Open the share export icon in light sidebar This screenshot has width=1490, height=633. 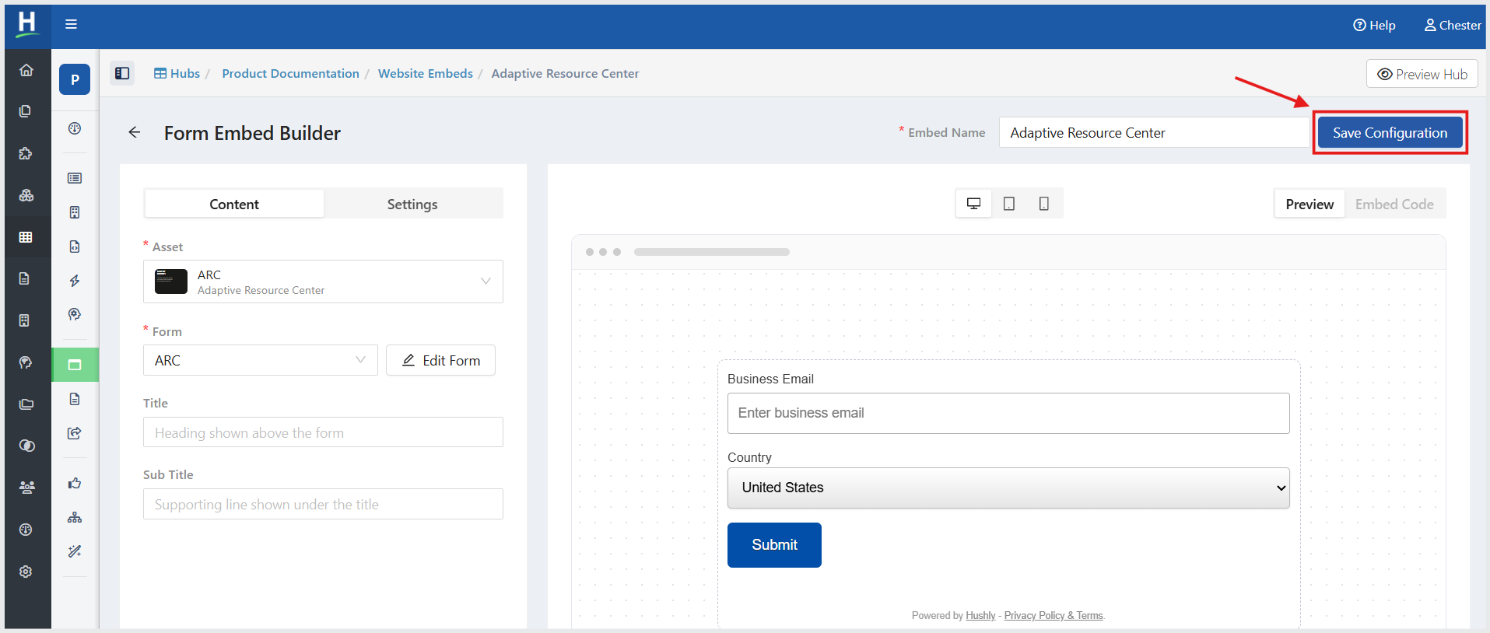pyautogui.click(x=75, y=433)
